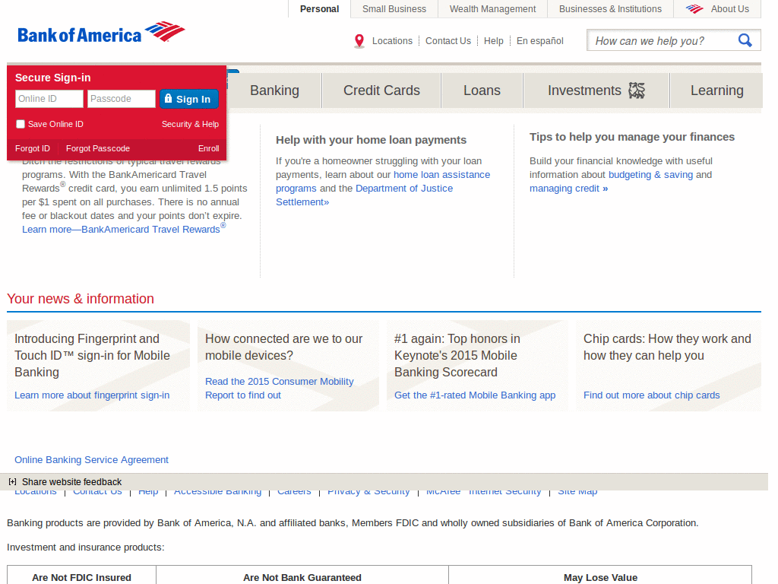778x584 pixels.
Task: Click the Online ID input field
Action: coord(49,99)
